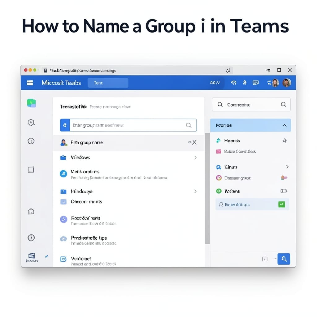Focus the right panel search field
This screenshot has width=317, height=317.
[251, 105]
